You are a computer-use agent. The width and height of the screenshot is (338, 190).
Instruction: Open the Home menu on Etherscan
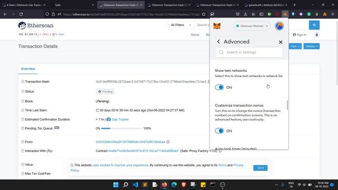point(195,35)
